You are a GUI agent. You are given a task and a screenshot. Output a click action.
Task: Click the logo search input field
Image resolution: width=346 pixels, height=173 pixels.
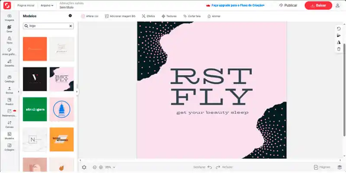48,26
